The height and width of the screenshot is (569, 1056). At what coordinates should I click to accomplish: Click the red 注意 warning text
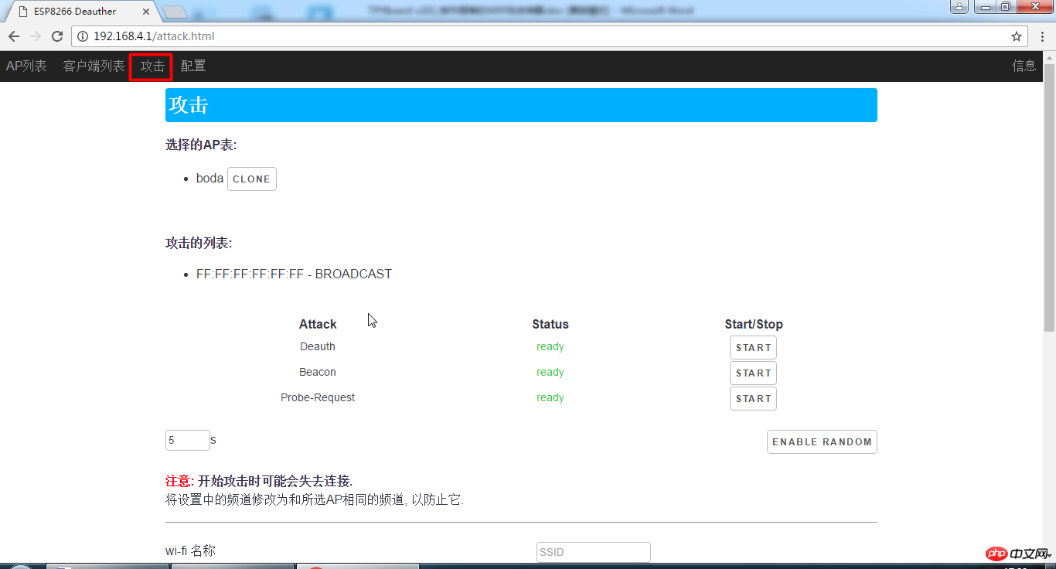click(x=179, y=482)
